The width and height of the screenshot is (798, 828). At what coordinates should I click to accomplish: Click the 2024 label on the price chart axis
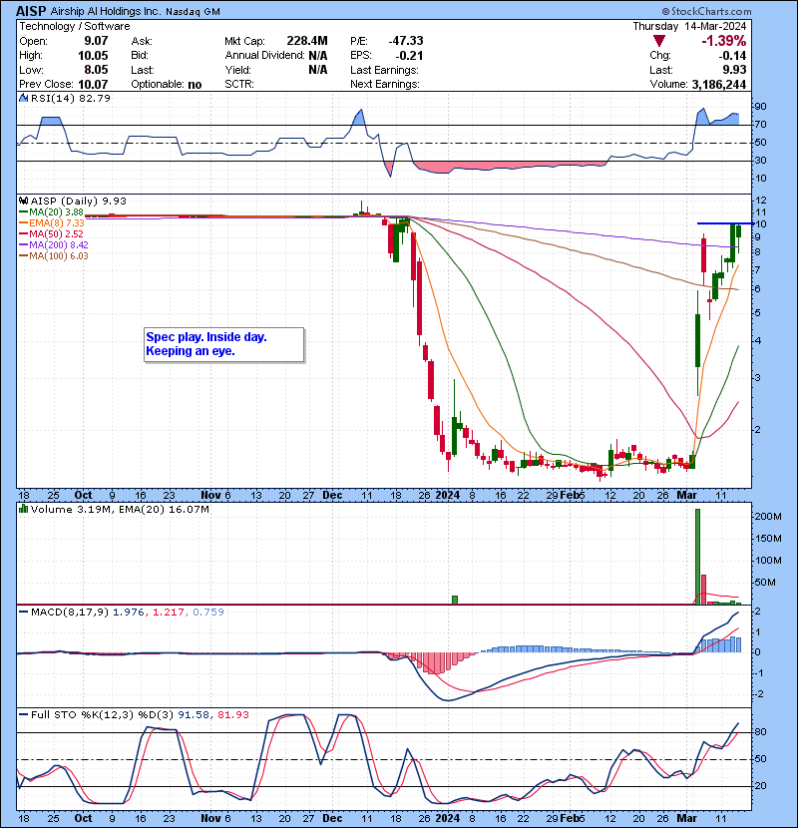click(x=447, y=496)
